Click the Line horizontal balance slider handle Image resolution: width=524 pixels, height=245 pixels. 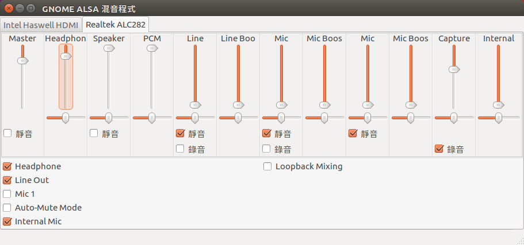pyautogui.click(x=195, y=118)
